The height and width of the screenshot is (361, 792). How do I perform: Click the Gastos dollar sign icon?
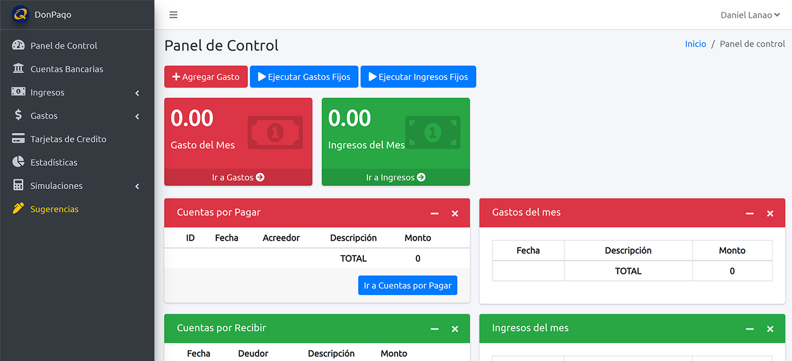[x=18, y=115]
